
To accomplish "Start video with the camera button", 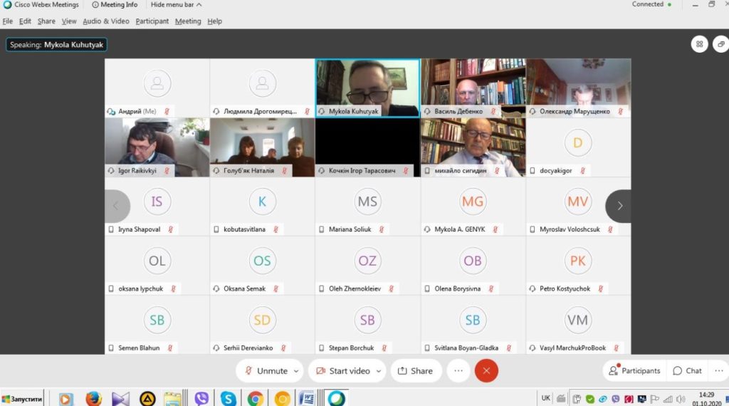I will click(343, 370).
